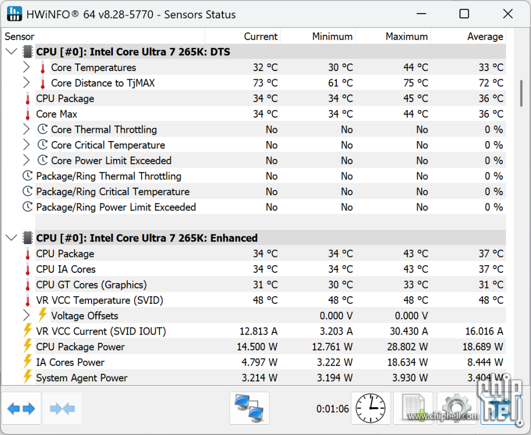Collapse the CPU DTS sensor group
This screenshot has height=435, width=531.
point(11,52)
